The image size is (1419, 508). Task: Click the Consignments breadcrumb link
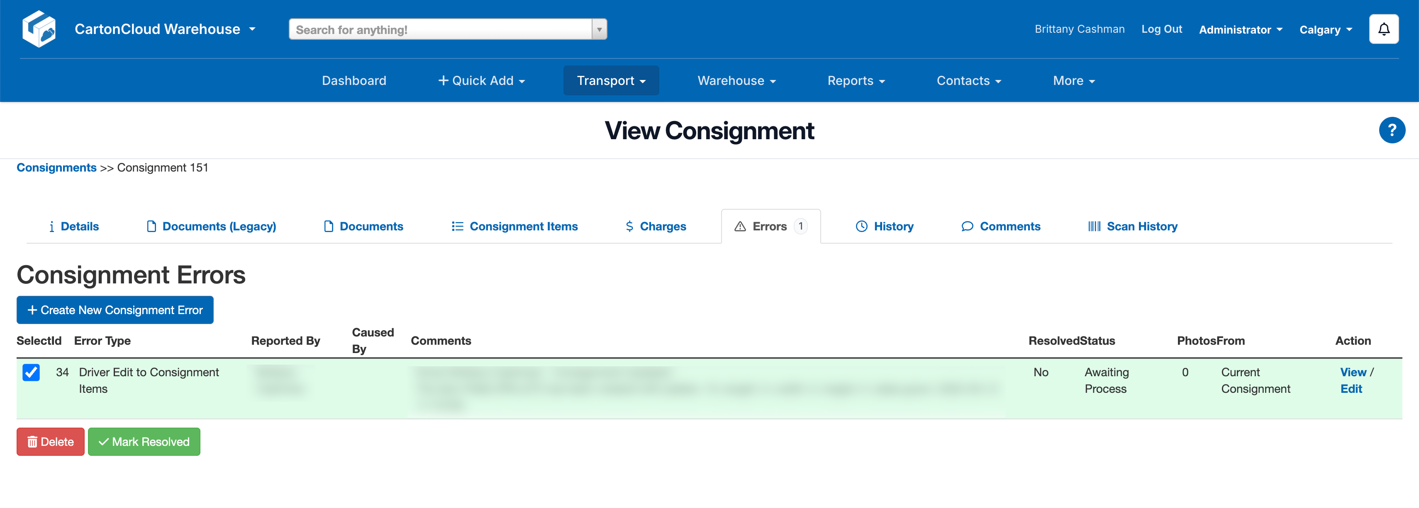(x=56, y=168)
